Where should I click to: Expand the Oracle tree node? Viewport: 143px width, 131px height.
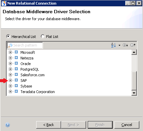tap(10, 63)
